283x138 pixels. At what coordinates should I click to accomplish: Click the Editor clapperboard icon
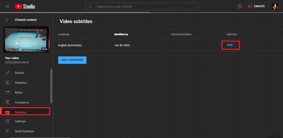[x=7, y=93]
